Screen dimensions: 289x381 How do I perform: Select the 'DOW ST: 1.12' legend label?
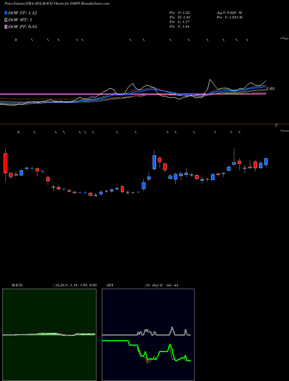23,13
